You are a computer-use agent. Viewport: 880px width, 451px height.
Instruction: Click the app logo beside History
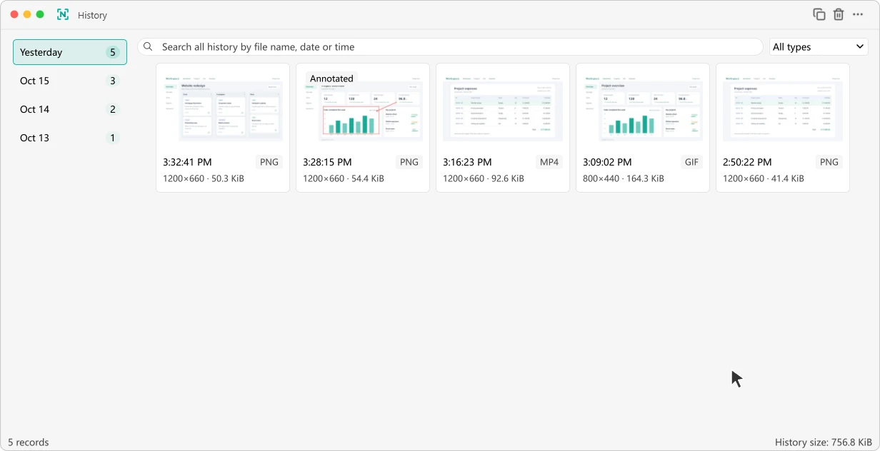(63, 14)
